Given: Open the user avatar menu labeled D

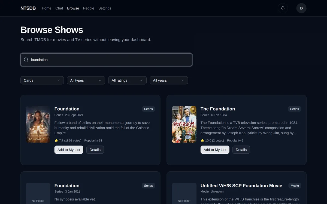Looking at the screenshot, I should [301, 8].
